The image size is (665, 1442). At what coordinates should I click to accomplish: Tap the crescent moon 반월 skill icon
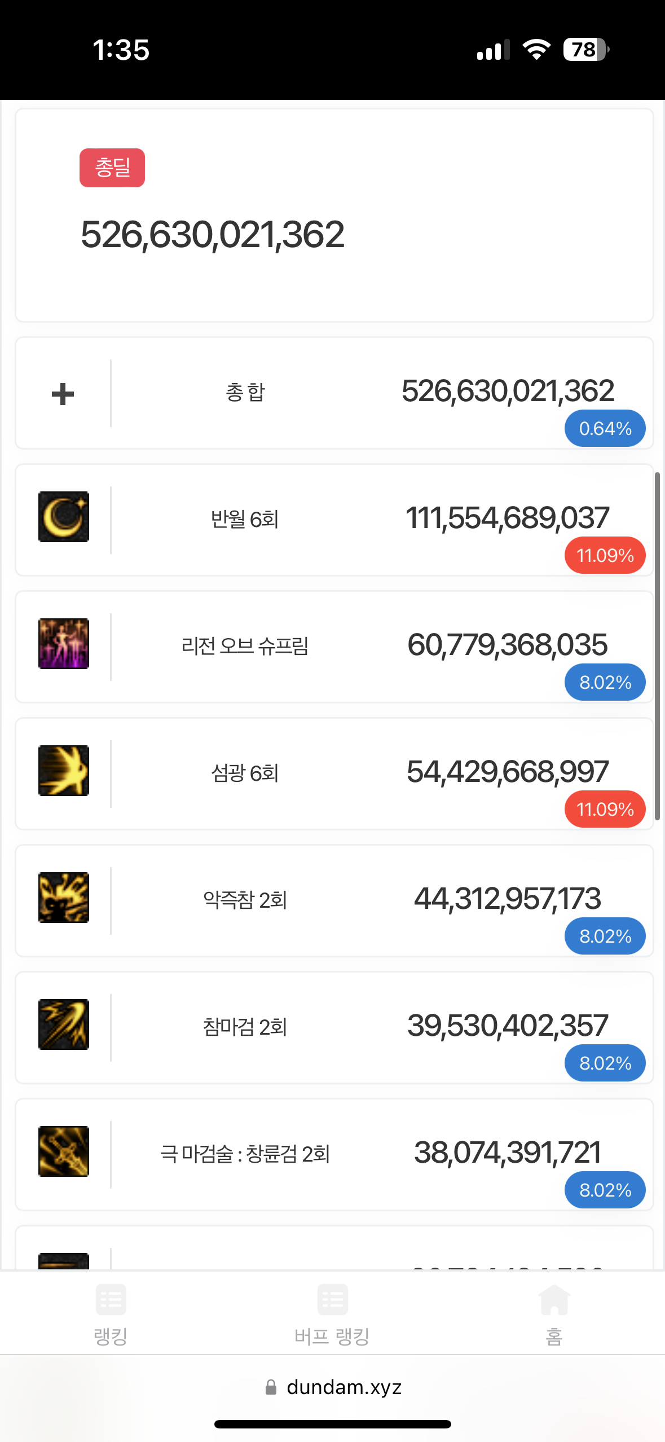[x=64, y=517]
